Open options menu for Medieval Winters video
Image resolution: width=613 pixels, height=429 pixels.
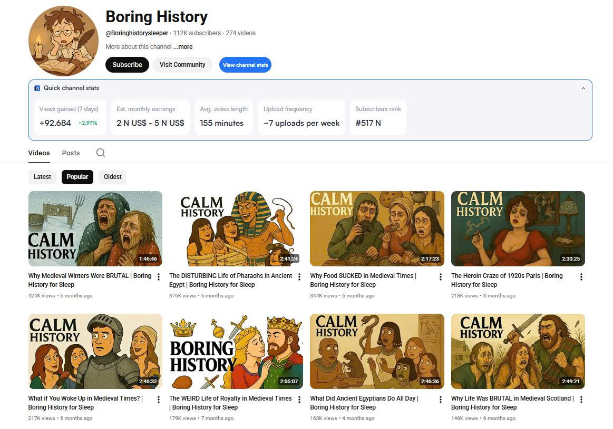pos(159,277)
